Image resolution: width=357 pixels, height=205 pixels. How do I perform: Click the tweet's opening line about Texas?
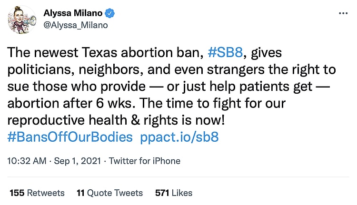click(105, 53)
